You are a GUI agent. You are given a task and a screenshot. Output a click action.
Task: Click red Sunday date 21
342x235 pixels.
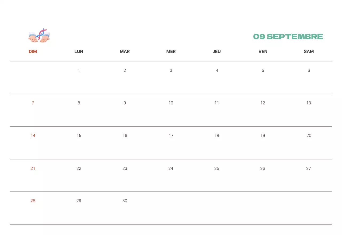(33, 169)
